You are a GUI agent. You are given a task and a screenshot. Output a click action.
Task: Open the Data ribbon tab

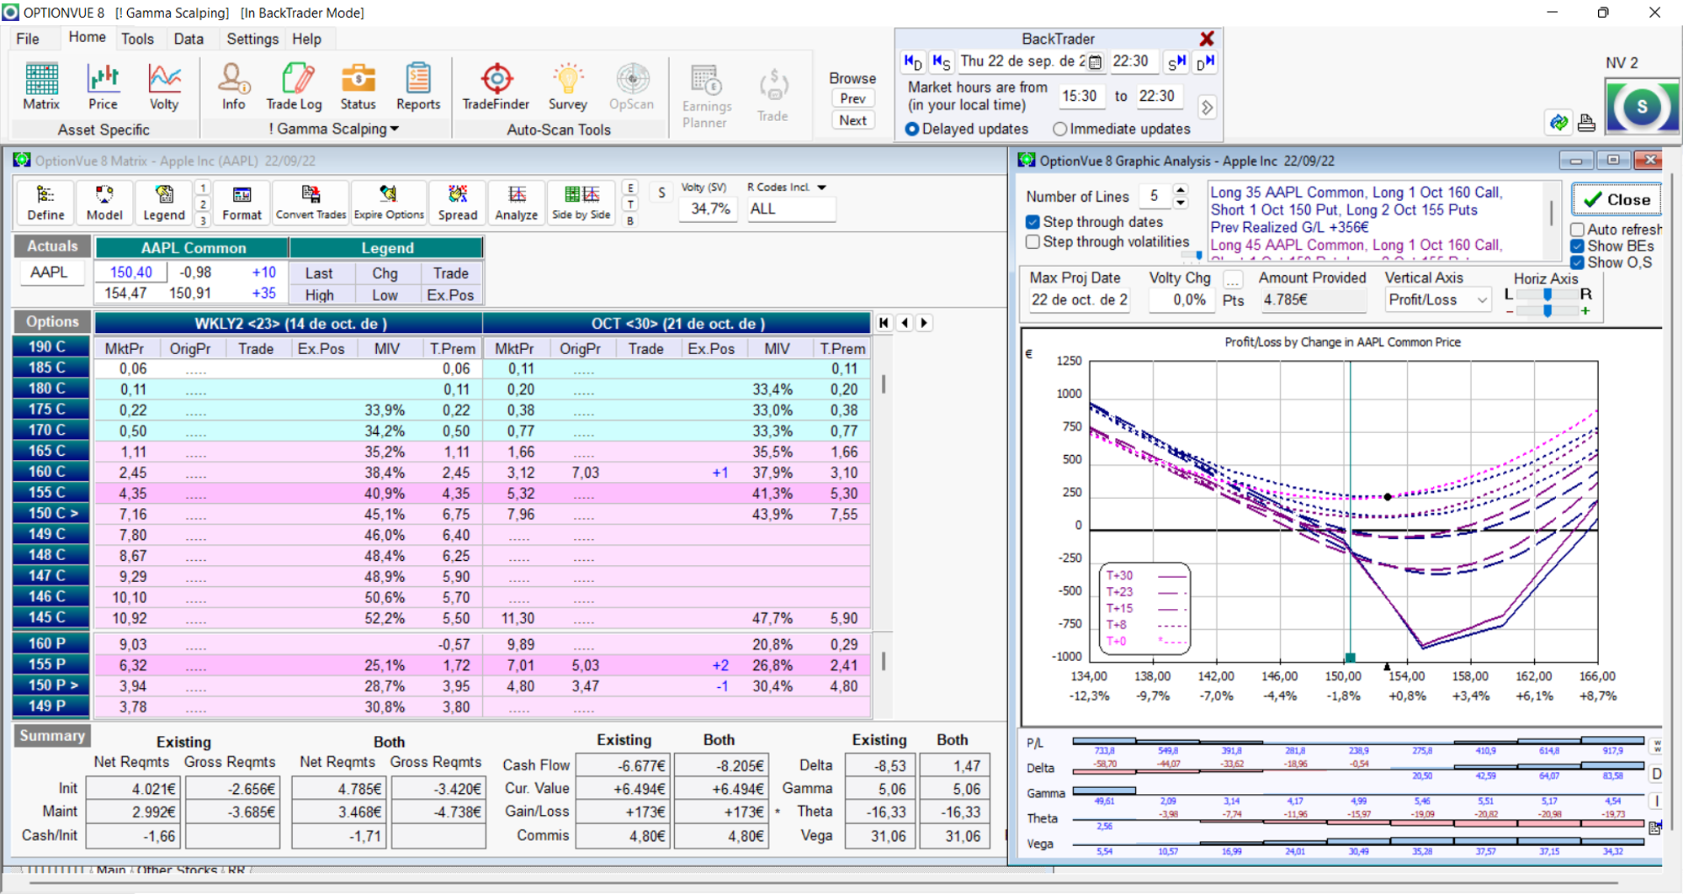coord(188,39)
